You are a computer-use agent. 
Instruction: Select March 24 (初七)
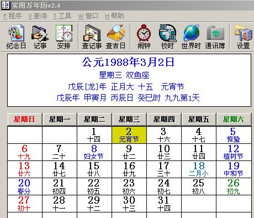[164, 186]
